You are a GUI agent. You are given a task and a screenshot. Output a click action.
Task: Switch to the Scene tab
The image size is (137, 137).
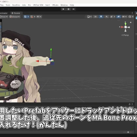(x=16, y=13)
